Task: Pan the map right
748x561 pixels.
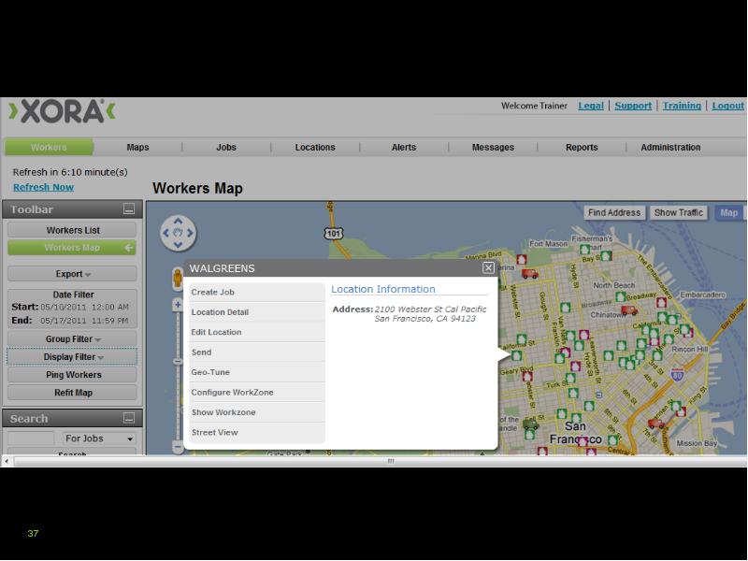Action: (190, 233)
